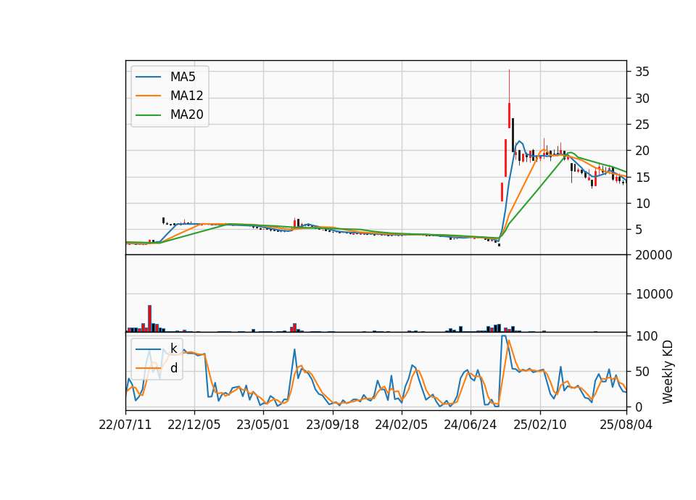Click the blue MA5 legend line
This screenshot has width=696, height=500.
click(x=148, y=77)
